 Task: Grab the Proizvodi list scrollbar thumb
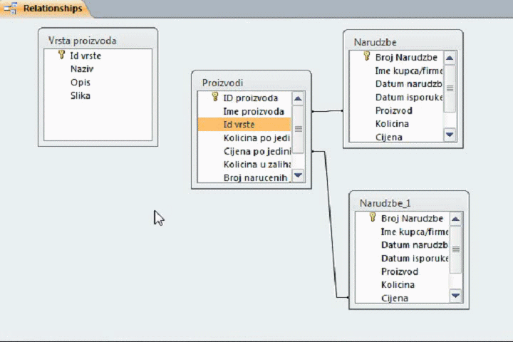point(298,129)
